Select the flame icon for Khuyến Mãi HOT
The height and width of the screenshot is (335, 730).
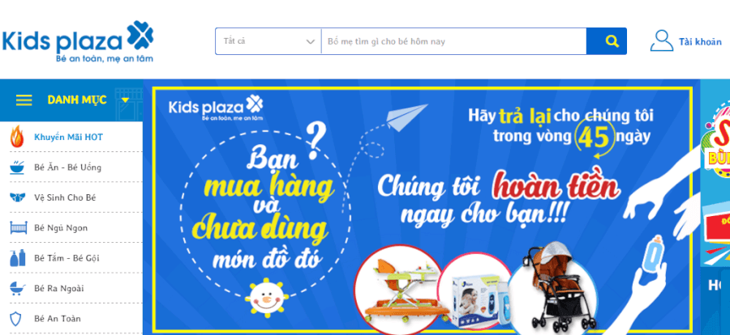tap(16, 137)
